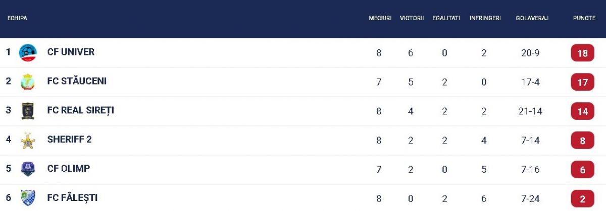Click the red 18 points badge
Image resolution: width=606 pixels, height=211 pixels.
coord(582,53)
